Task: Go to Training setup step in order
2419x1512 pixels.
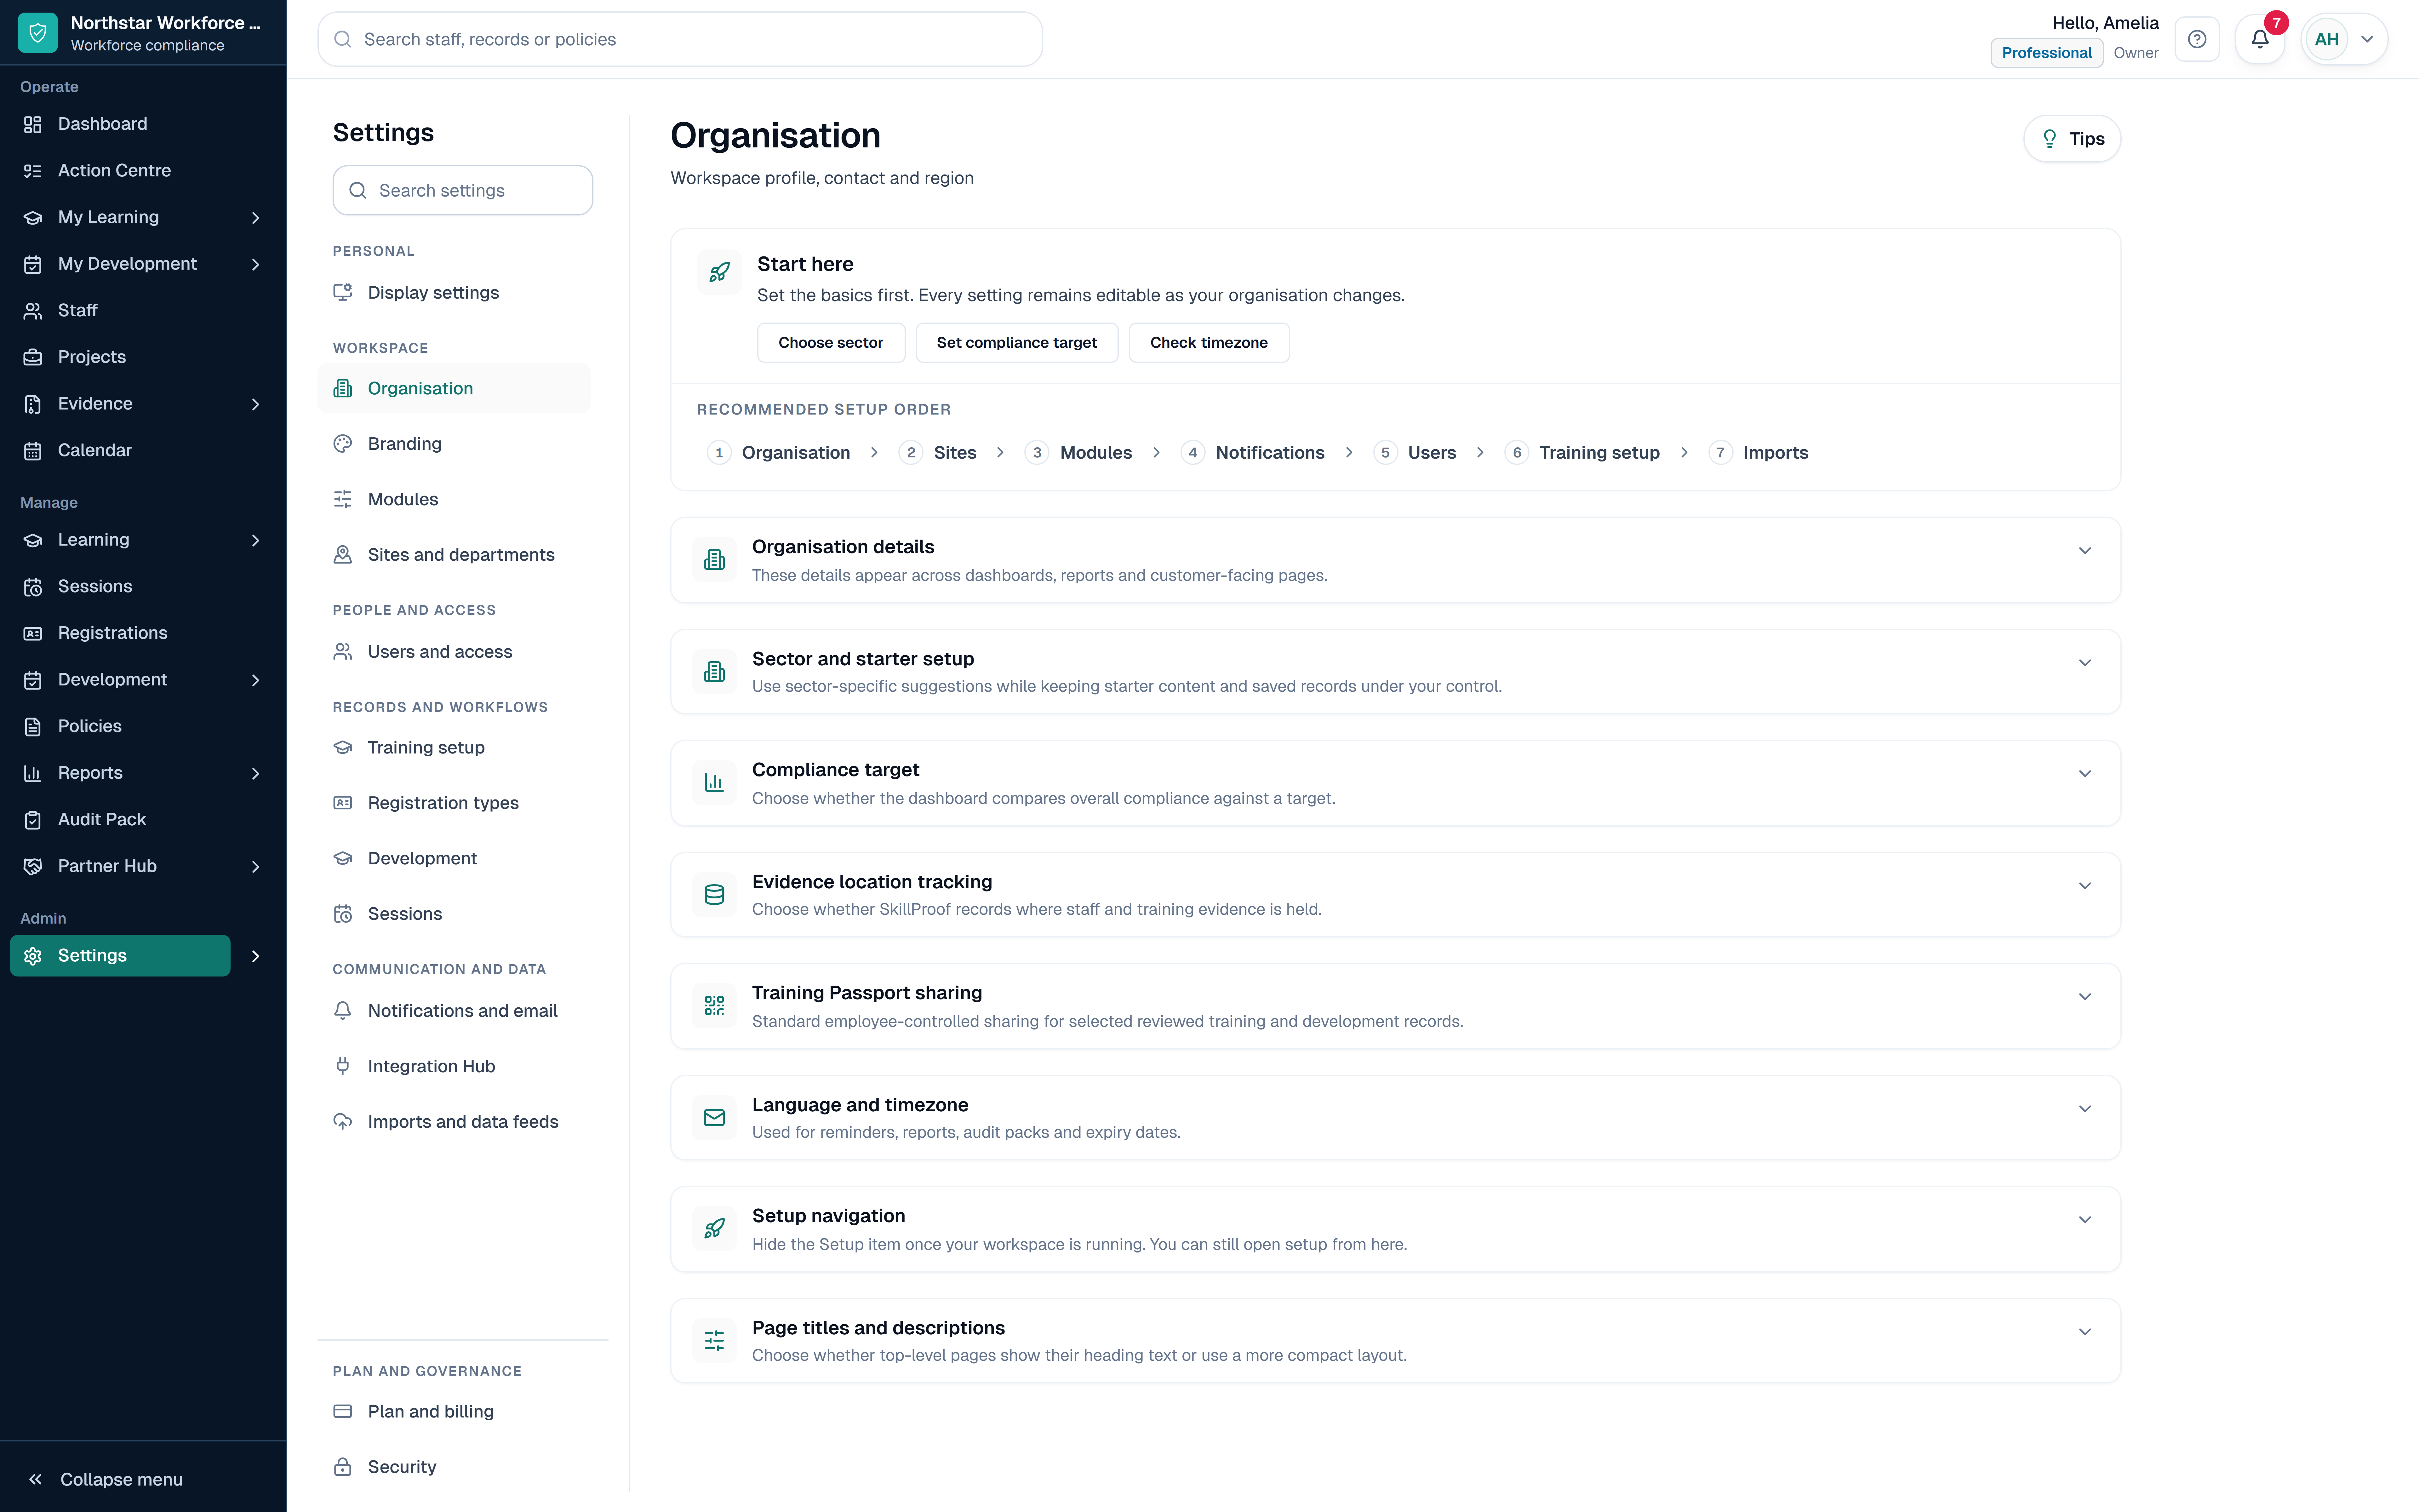Action: click(1582, 453)
